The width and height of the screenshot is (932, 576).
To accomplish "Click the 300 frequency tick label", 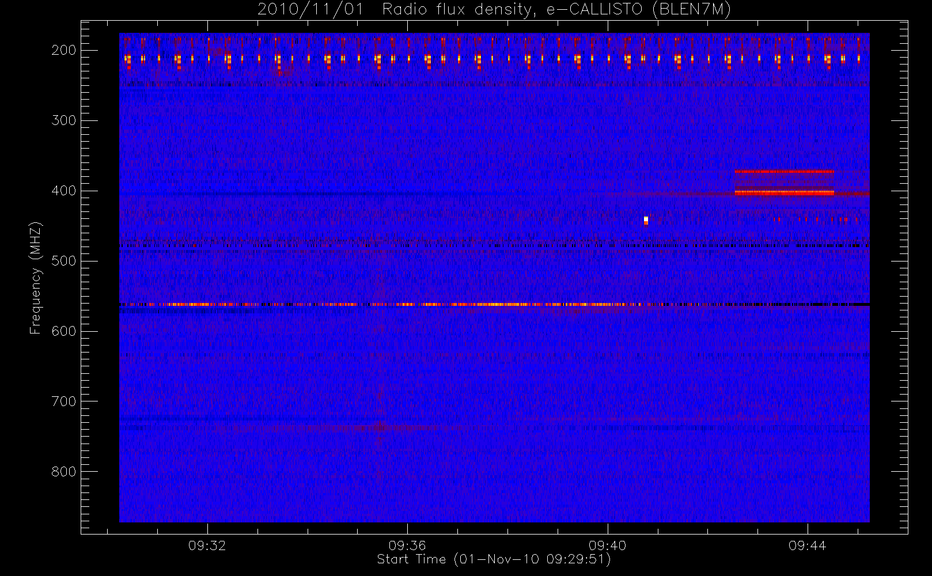I will (x=64, y=120).
